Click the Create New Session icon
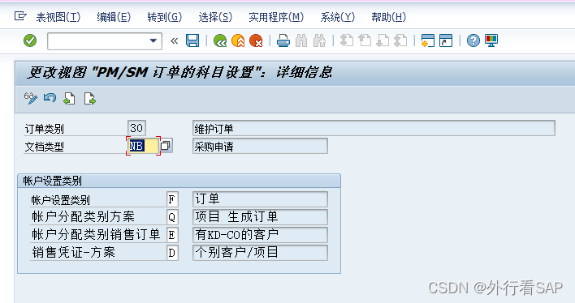Viewport: 575px width, 303px height. tap(427, 41)
